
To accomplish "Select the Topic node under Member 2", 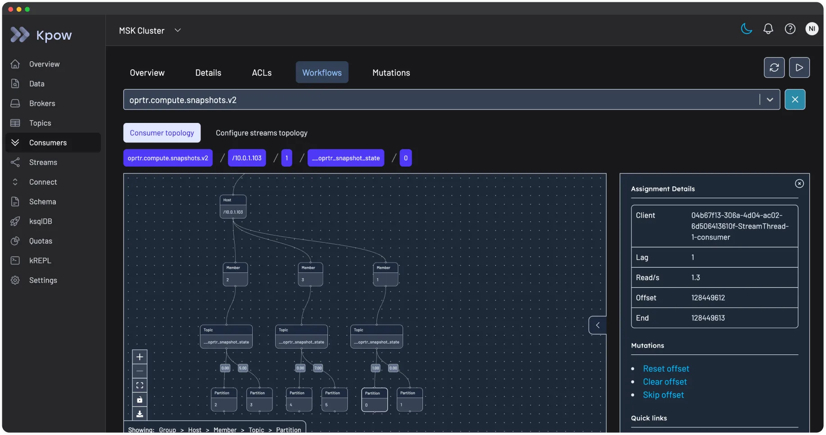I will (x=226, y=336).
